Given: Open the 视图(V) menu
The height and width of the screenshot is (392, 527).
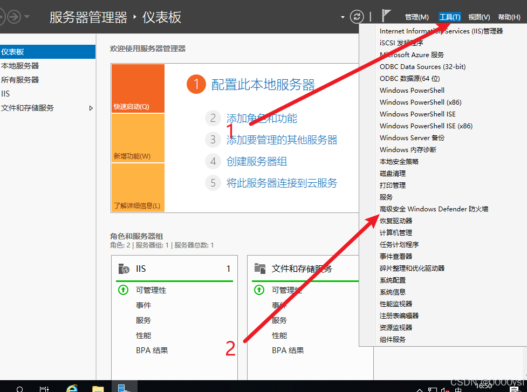Looking at the screenshot, I should 479,17.
